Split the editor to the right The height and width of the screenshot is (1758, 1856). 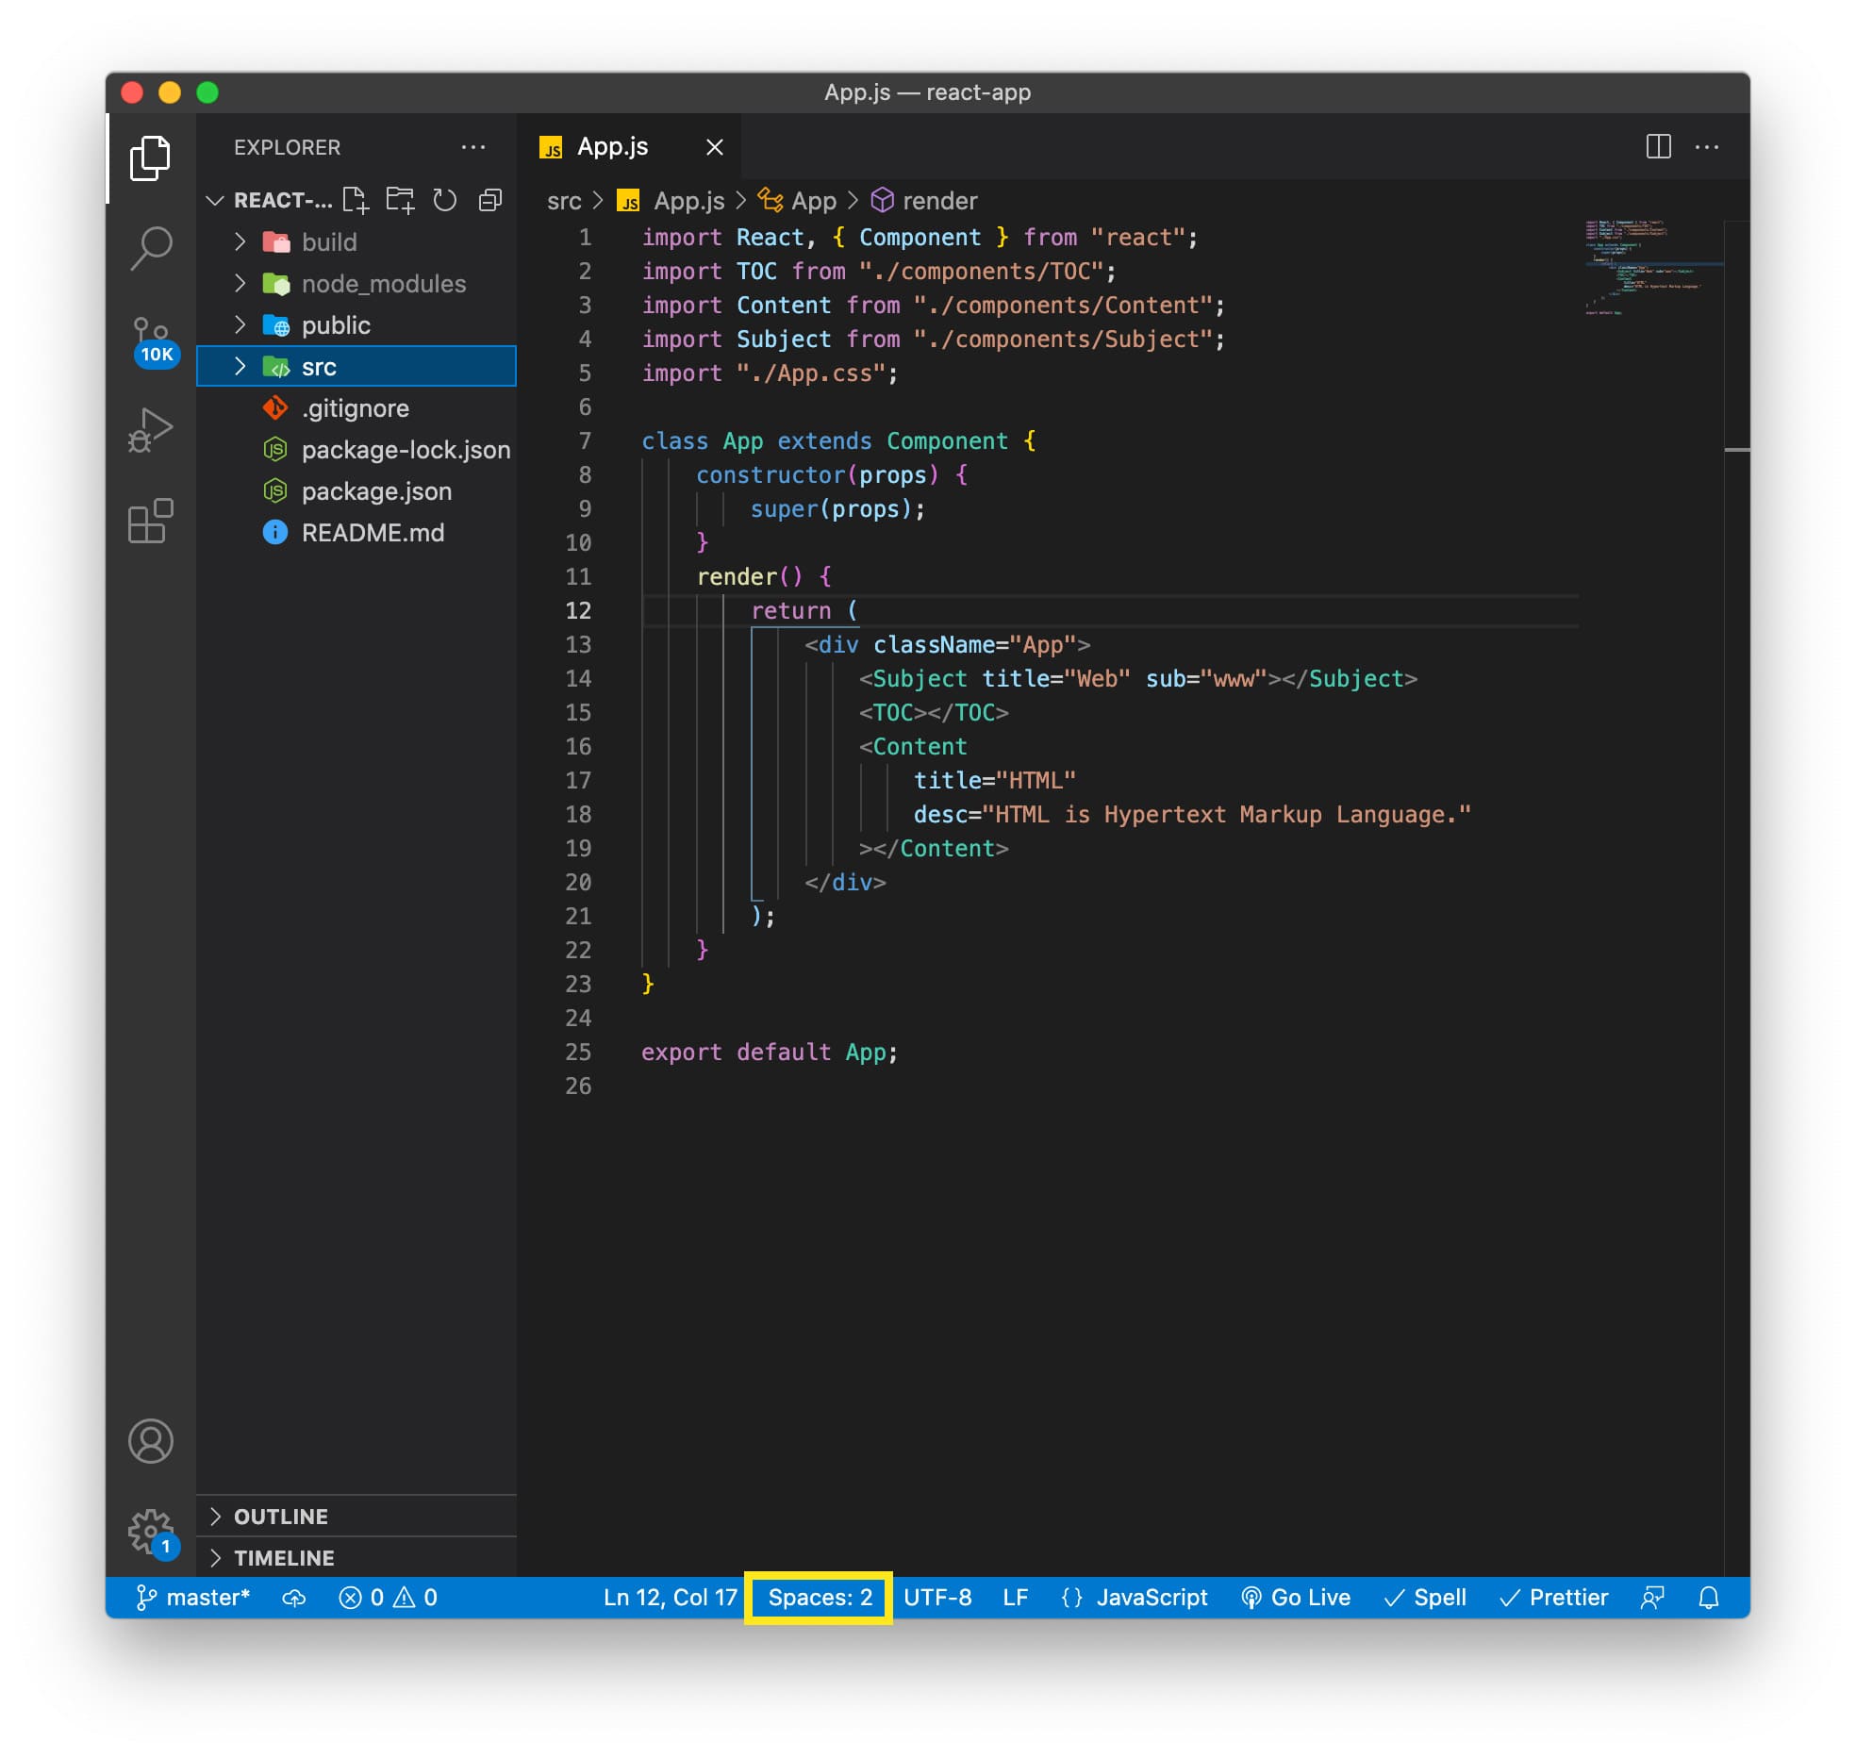(x=1658, y=147)
